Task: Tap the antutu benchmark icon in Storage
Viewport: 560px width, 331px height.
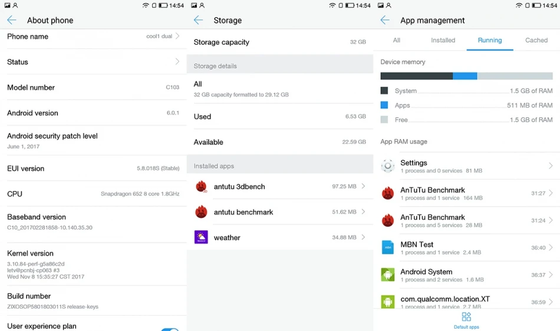Action: click(x=202, y=212)
